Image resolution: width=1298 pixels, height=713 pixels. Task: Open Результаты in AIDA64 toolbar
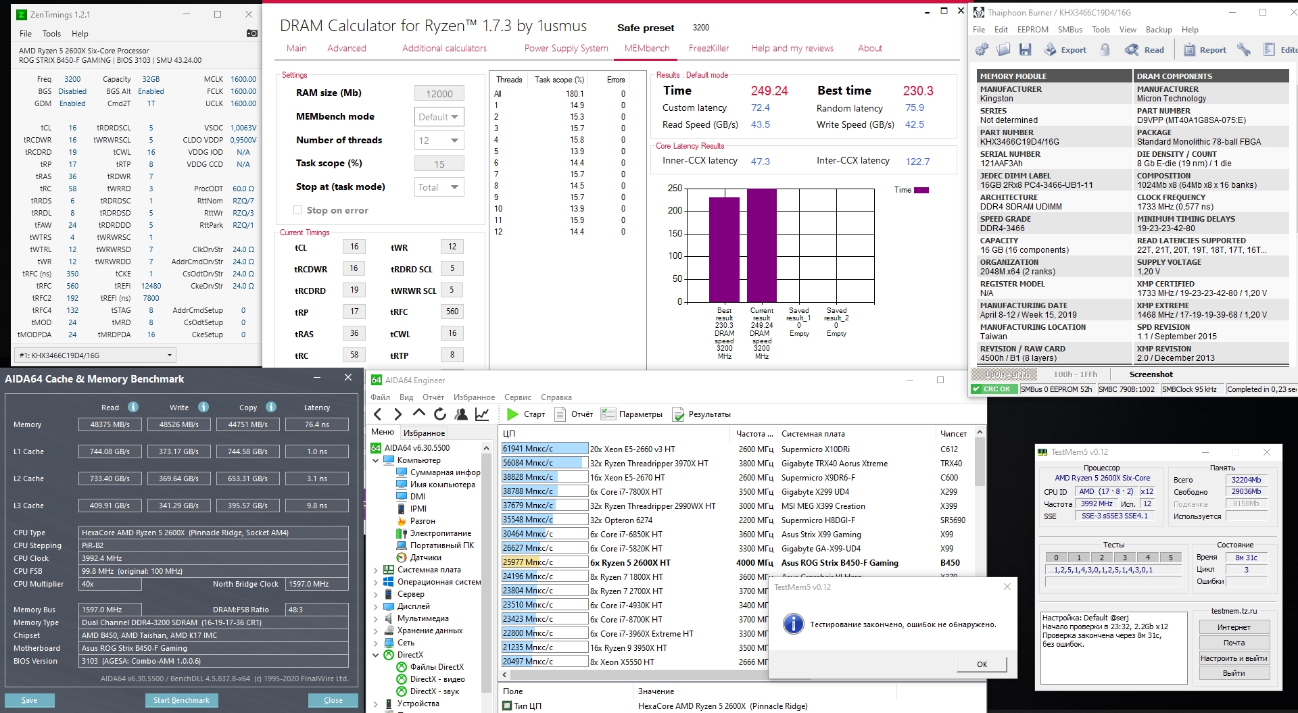pyautogui.click(x=702, y=414)
